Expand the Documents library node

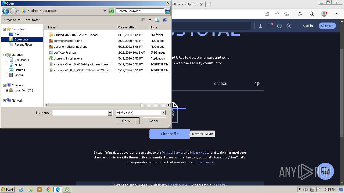tap(7, 60)
